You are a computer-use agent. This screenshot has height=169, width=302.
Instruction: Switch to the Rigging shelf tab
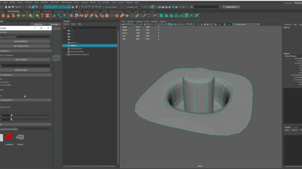pos(37,11)
